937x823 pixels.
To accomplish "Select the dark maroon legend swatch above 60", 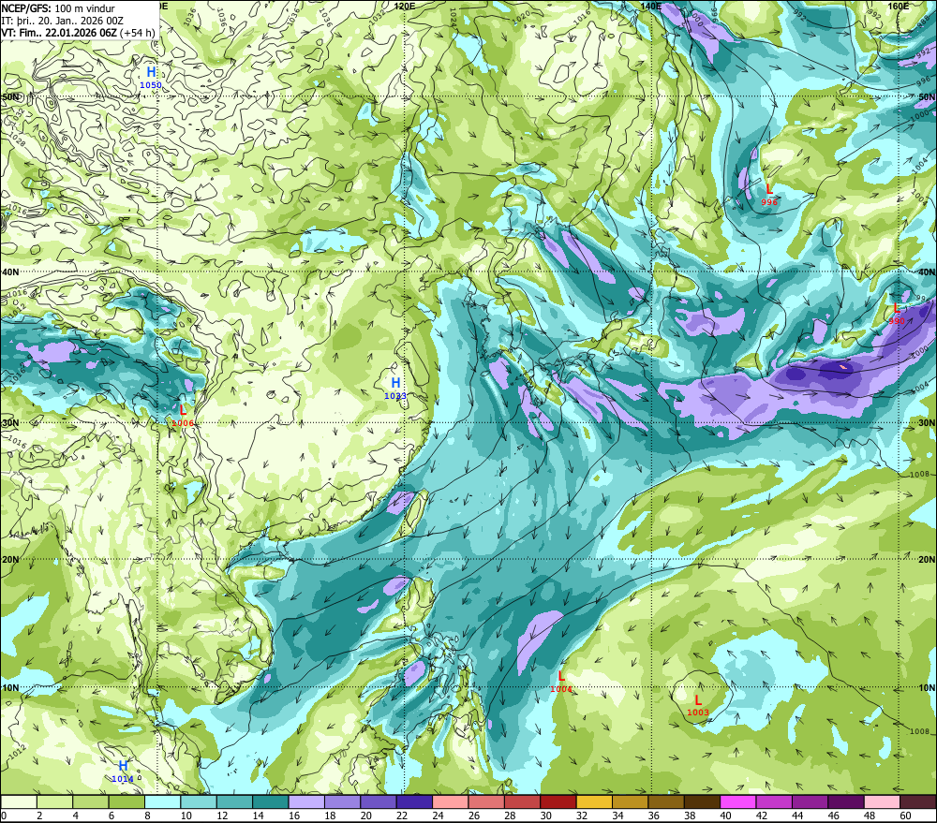I will [917, 801].
